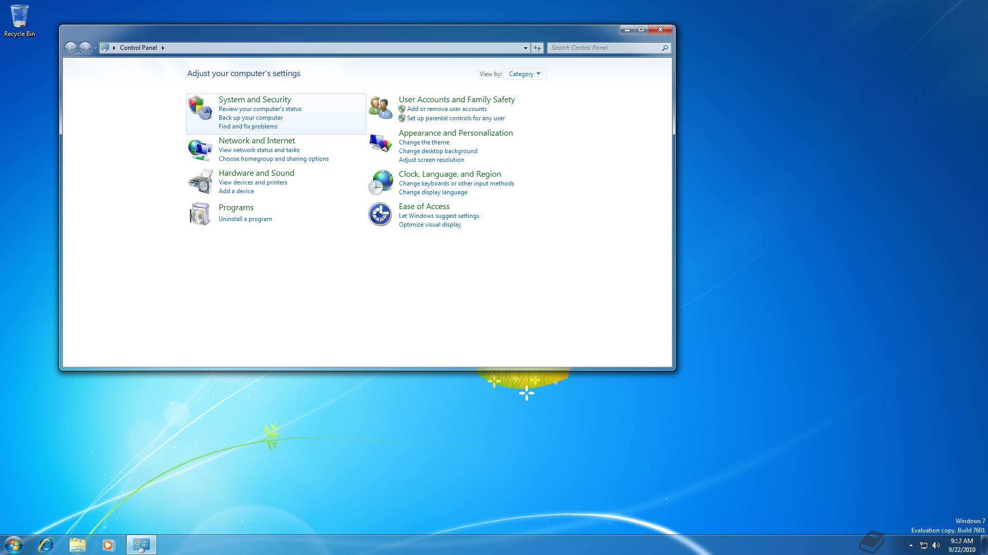988x555 pixels.
Task: Click Change desktop background link
Action: (x=438, y=151)
